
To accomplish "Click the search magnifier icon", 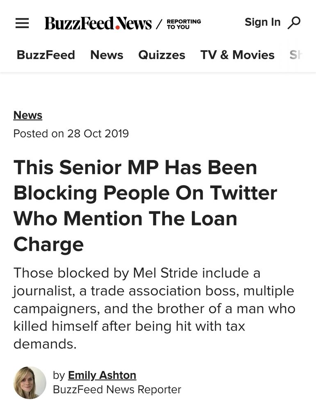I will [294, 23].
